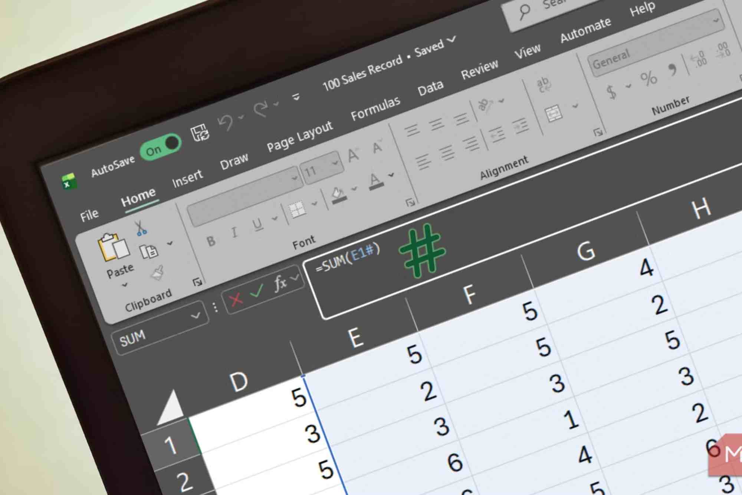The width and height of the screenshot is (742, 495).
Task: Open the Copy options dropdown arrow
Action: point(170,243)
